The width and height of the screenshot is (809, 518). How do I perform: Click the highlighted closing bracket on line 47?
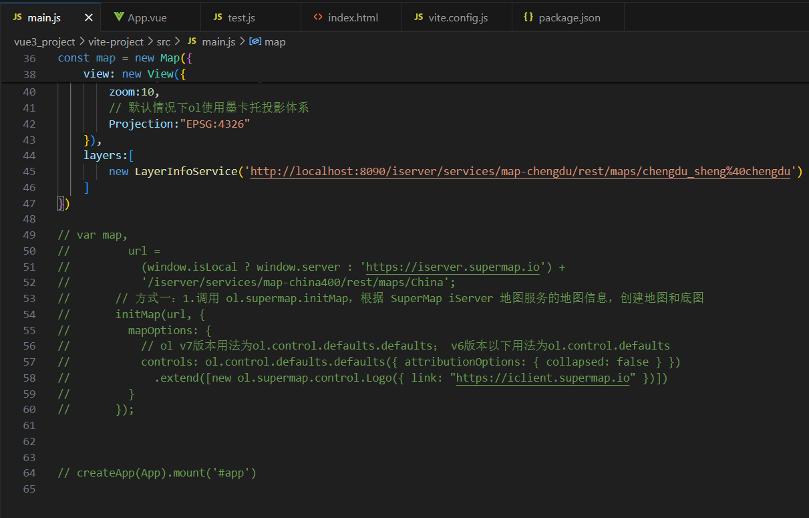(x=61, y=204)
